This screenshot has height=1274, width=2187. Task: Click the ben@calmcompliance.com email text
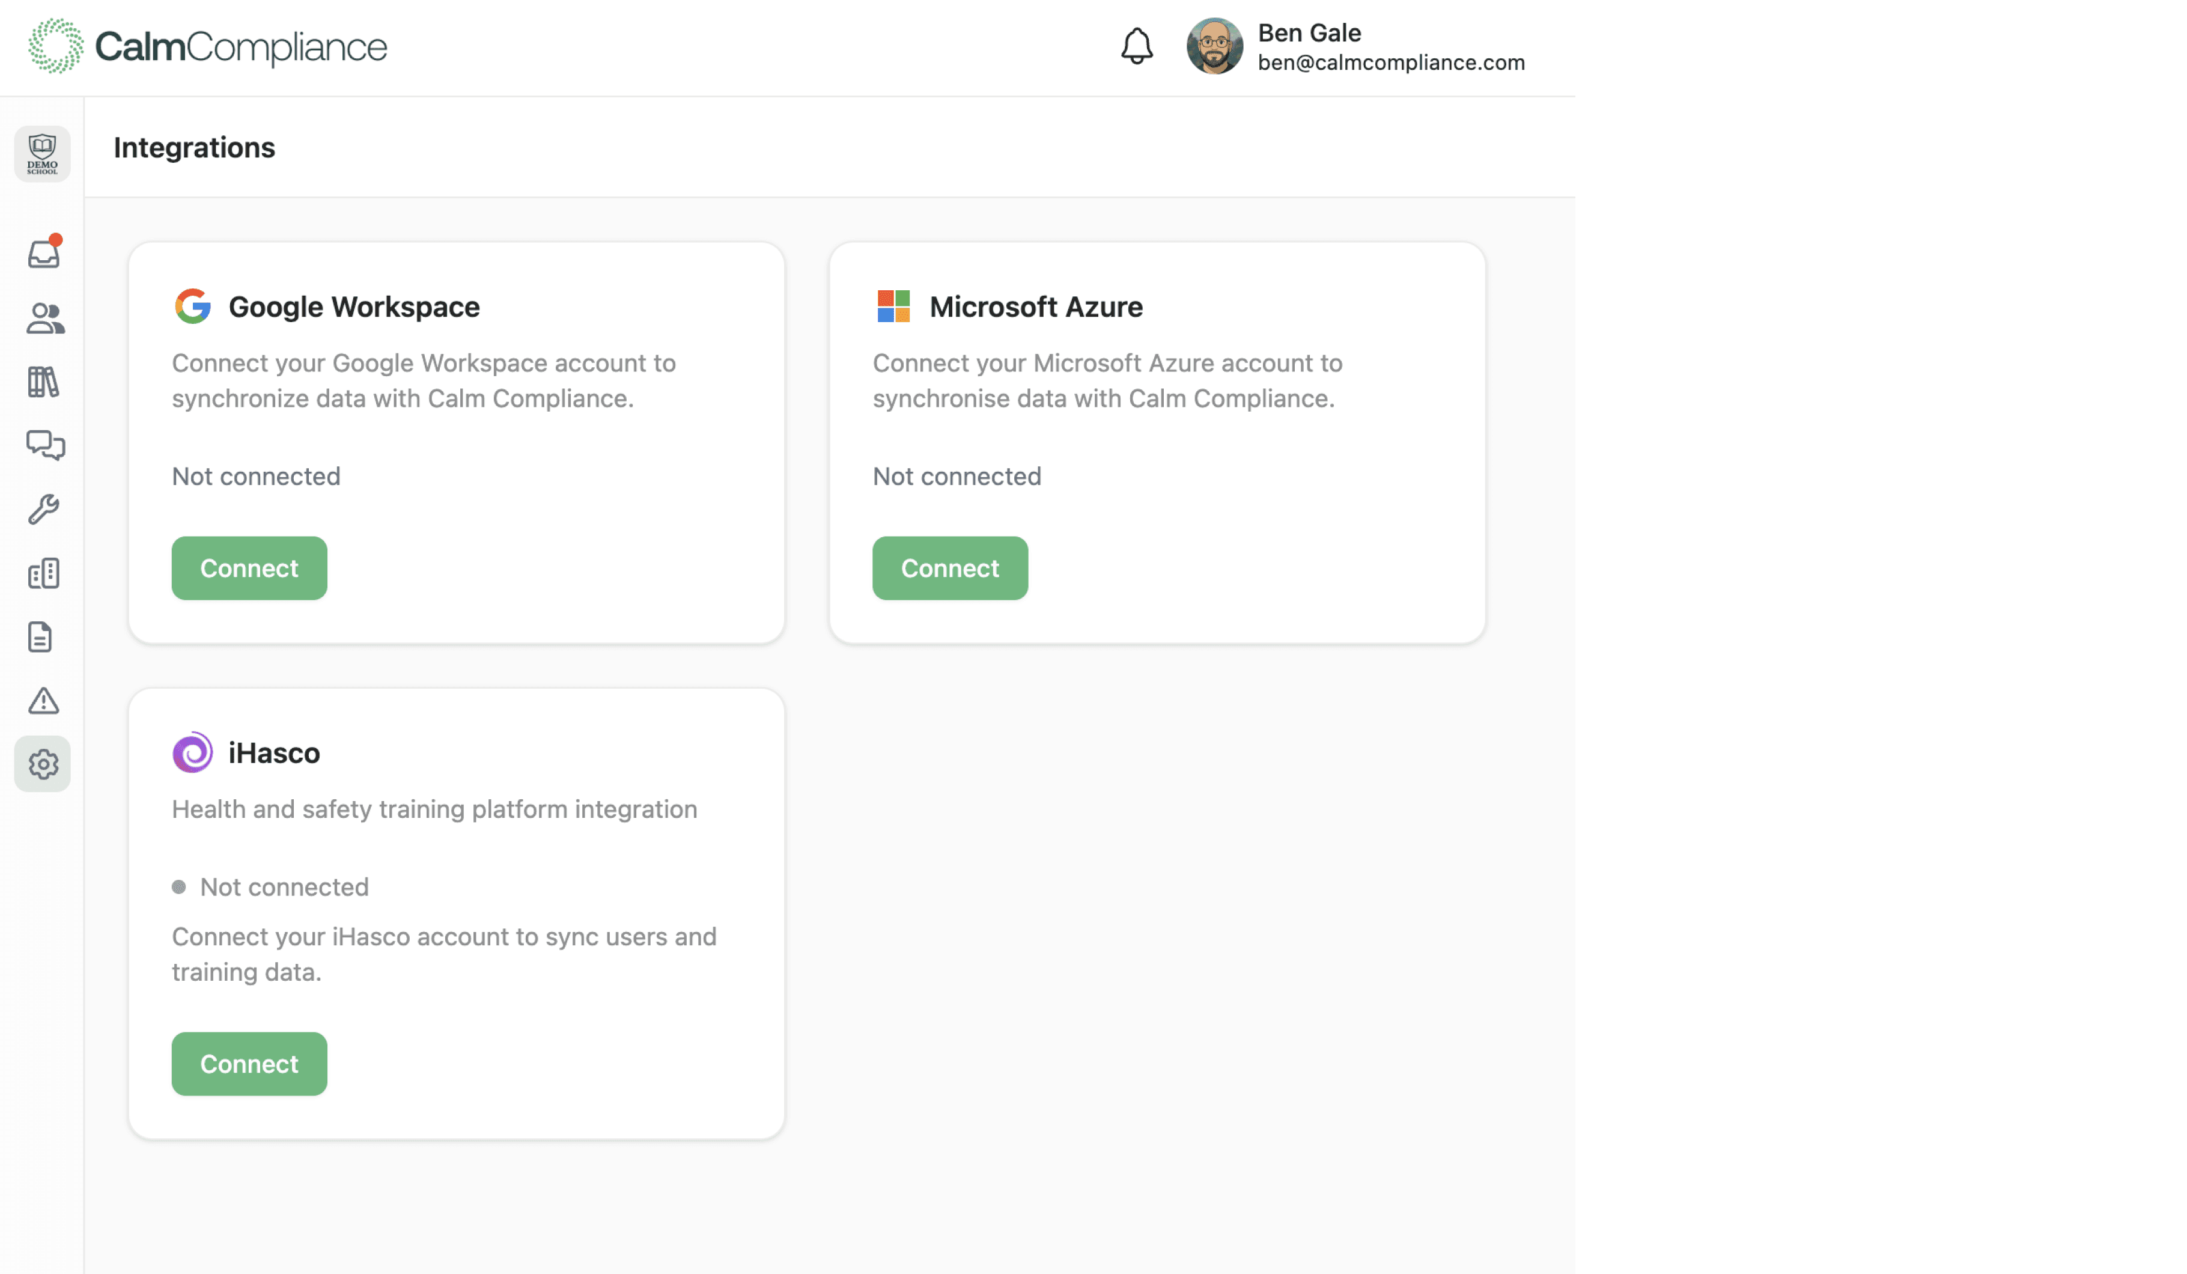pyautogui.click(x=1390, y=62)
